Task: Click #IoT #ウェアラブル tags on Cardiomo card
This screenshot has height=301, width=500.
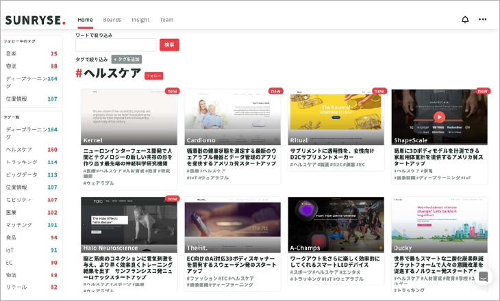Action: 208,178
